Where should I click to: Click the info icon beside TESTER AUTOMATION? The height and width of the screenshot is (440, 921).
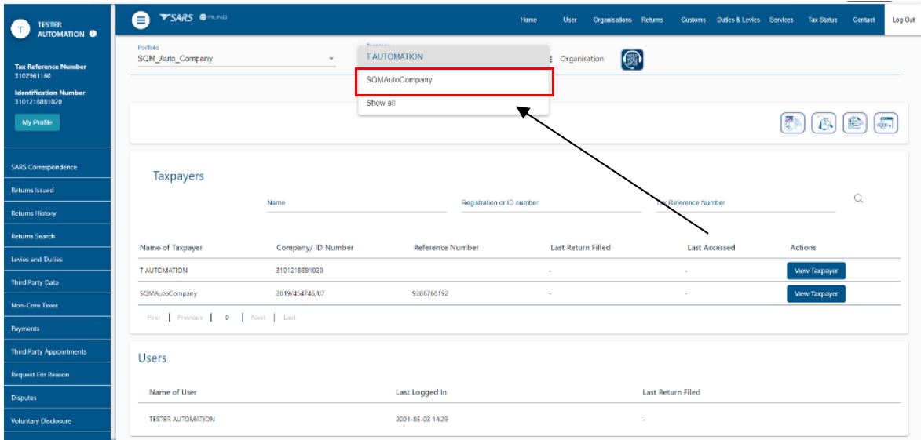(x=93, y=34)
